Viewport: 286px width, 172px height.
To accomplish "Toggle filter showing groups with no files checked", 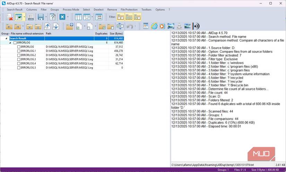I will (121, 17).
